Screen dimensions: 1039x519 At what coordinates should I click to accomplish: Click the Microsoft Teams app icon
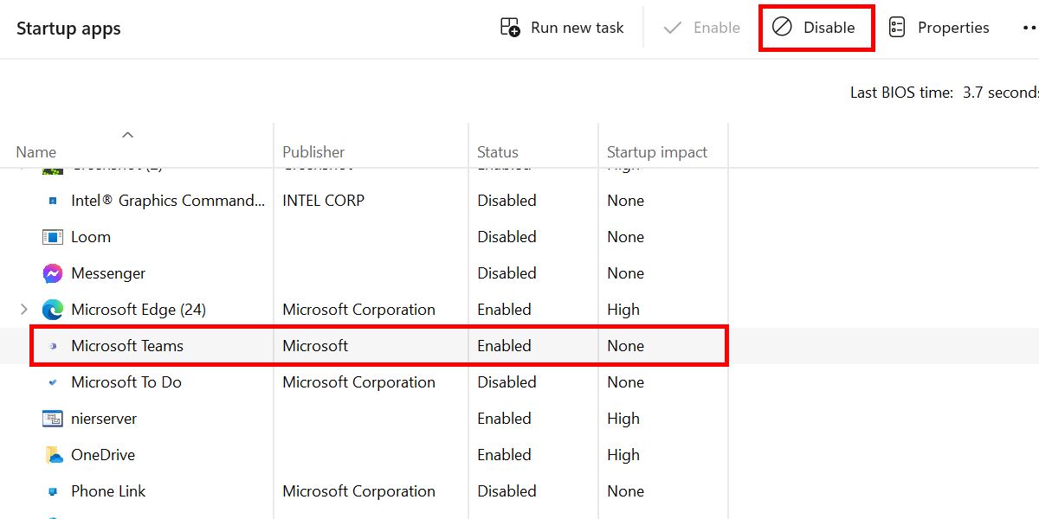pyautogui.click(x=52, y=345)
